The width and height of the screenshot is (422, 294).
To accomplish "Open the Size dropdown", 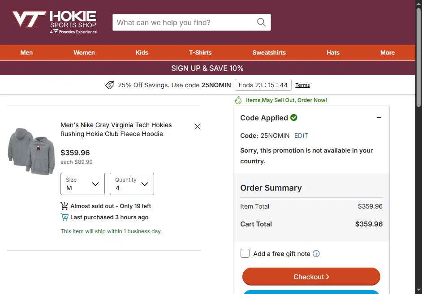I will pos(82,184).
